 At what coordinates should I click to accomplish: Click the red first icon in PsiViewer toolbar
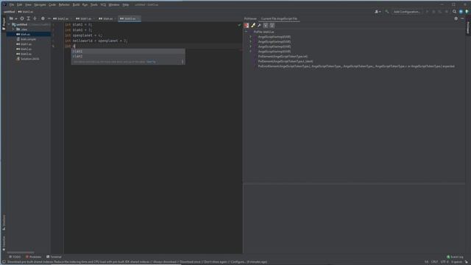(x=247, y=26)
